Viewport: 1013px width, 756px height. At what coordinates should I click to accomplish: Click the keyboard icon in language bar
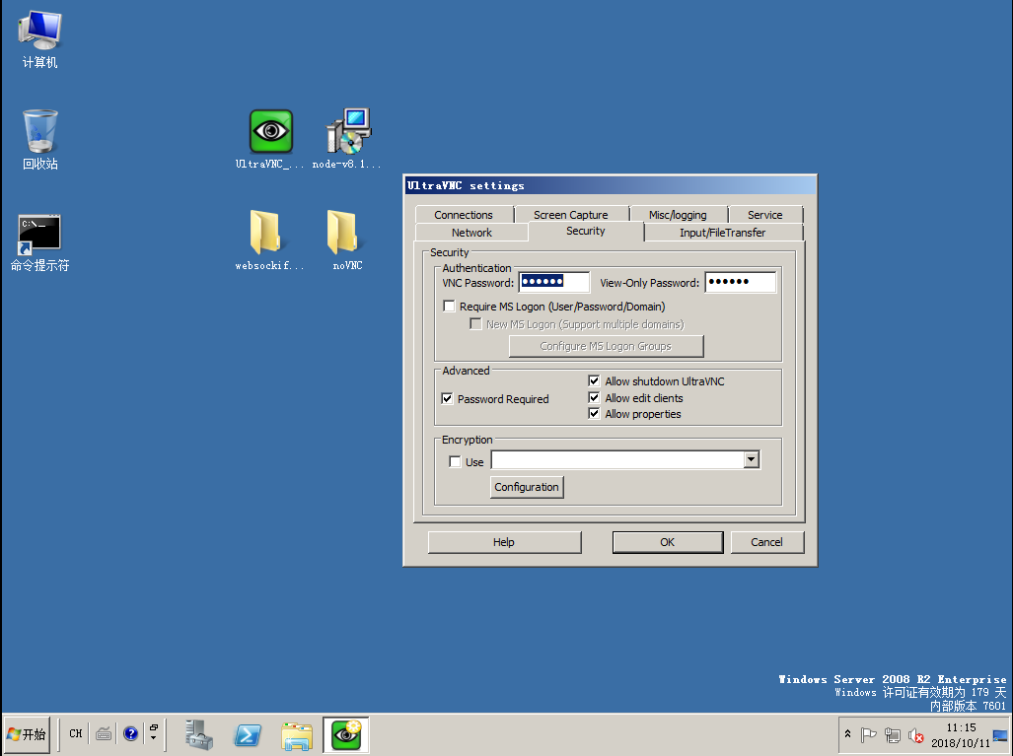point(104,734)
